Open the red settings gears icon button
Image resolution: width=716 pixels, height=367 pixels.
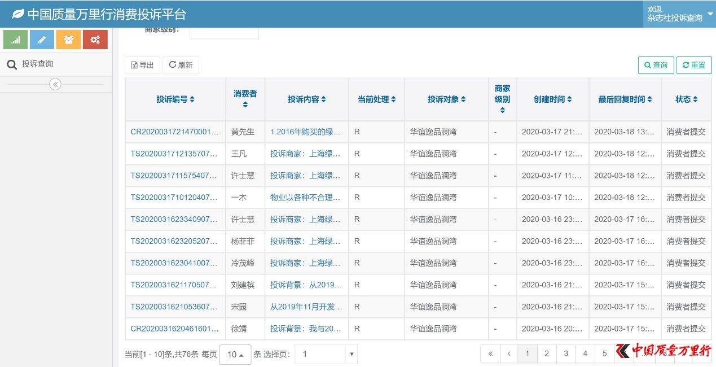(x=95, y=40)
